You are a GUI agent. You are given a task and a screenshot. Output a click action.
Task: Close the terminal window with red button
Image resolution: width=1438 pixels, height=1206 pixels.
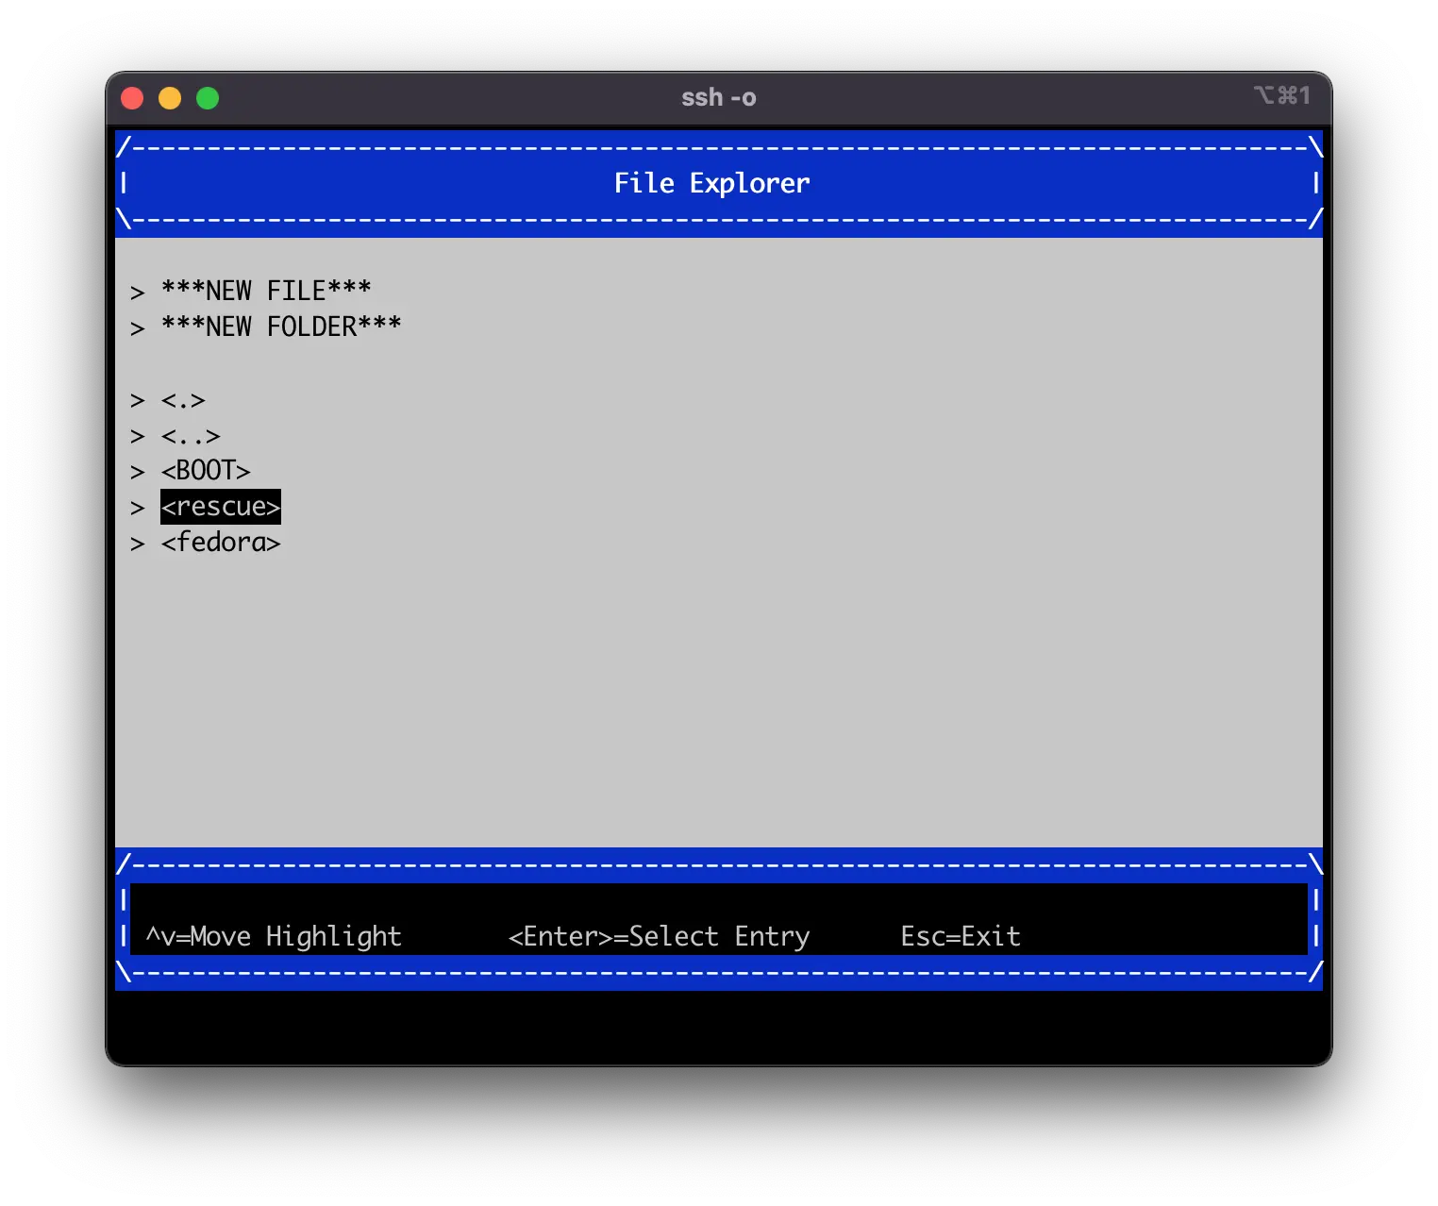132,98
